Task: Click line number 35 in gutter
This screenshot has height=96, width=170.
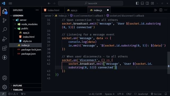Action: point(49,38)
